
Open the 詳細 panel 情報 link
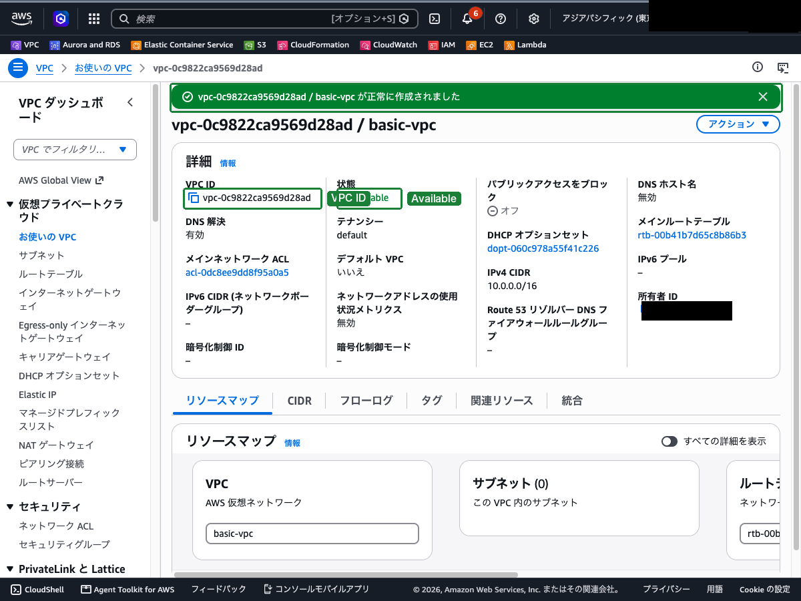click(228, 163)
